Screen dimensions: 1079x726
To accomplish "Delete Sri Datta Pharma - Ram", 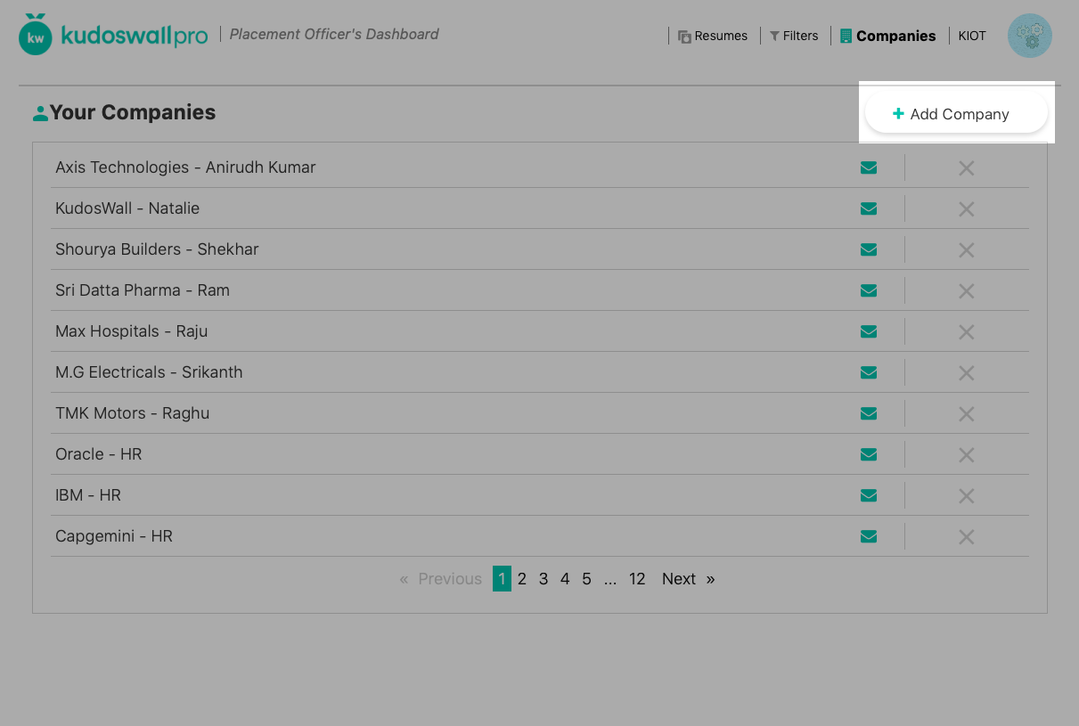I will point(966,290).
